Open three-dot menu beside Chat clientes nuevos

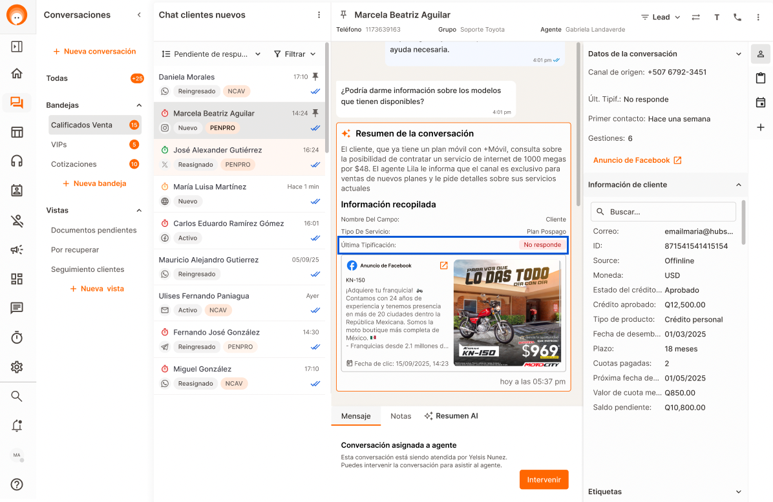[319, 15]
